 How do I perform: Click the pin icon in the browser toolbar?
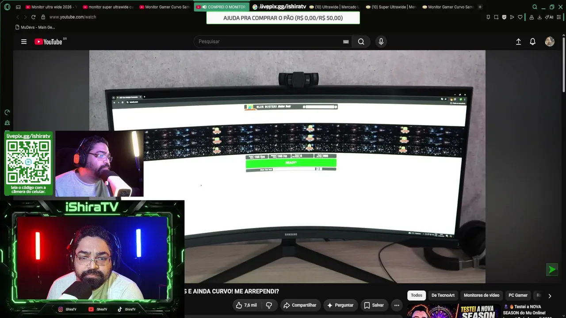click(488, 17)
